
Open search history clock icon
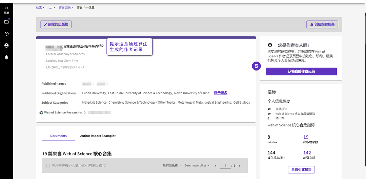6,34
